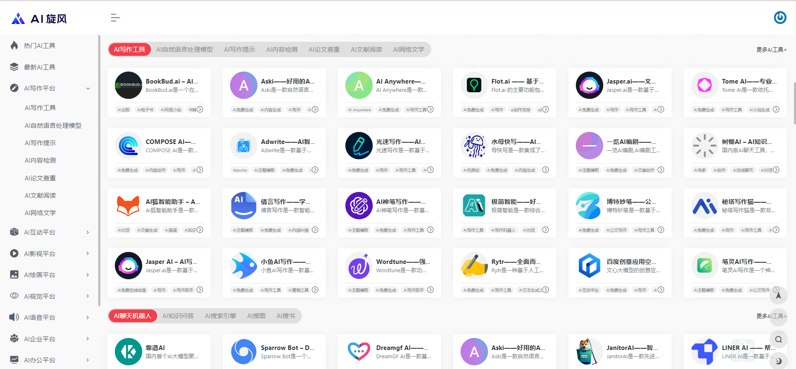Expand the AI语音平台 sidebar section
The height and width of the screenshot is (369, 796).
click(88, 317)
